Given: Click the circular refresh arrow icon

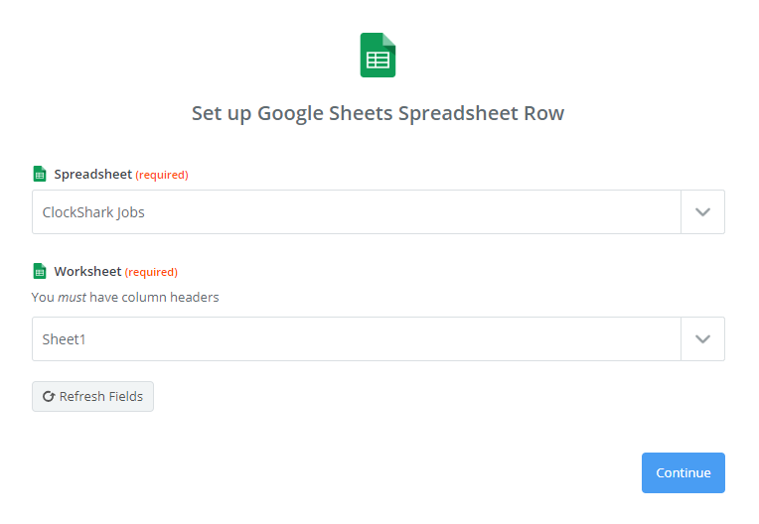Looking at the screenshot, I should click(x=49, y=396).
